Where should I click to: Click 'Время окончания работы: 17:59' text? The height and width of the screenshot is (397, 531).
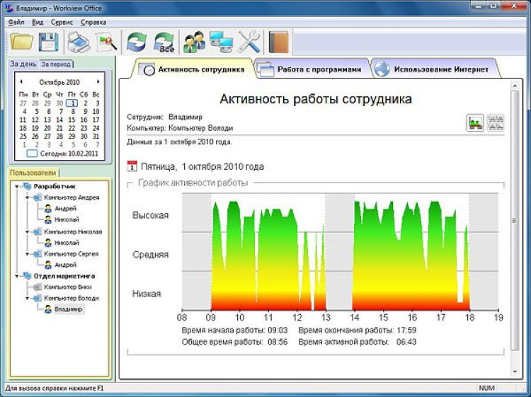[x=358, y=330]
